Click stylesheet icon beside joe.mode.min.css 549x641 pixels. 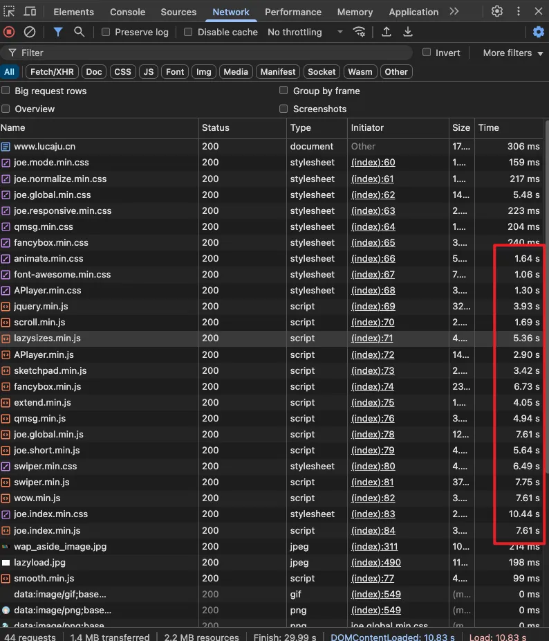[6, 163]
